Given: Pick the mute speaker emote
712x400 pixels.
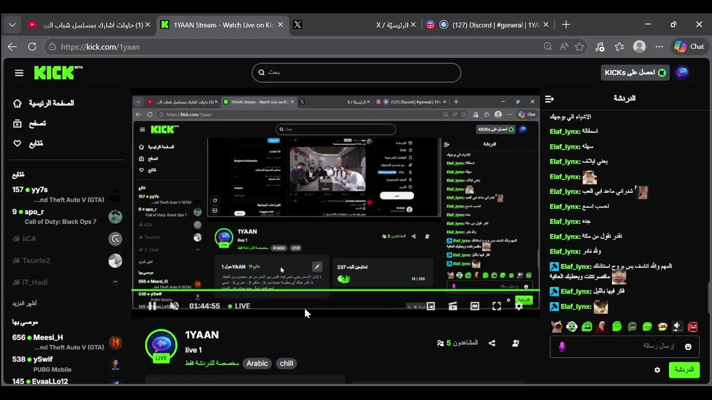Looking at the screenshot, I should tap(677, 327).
